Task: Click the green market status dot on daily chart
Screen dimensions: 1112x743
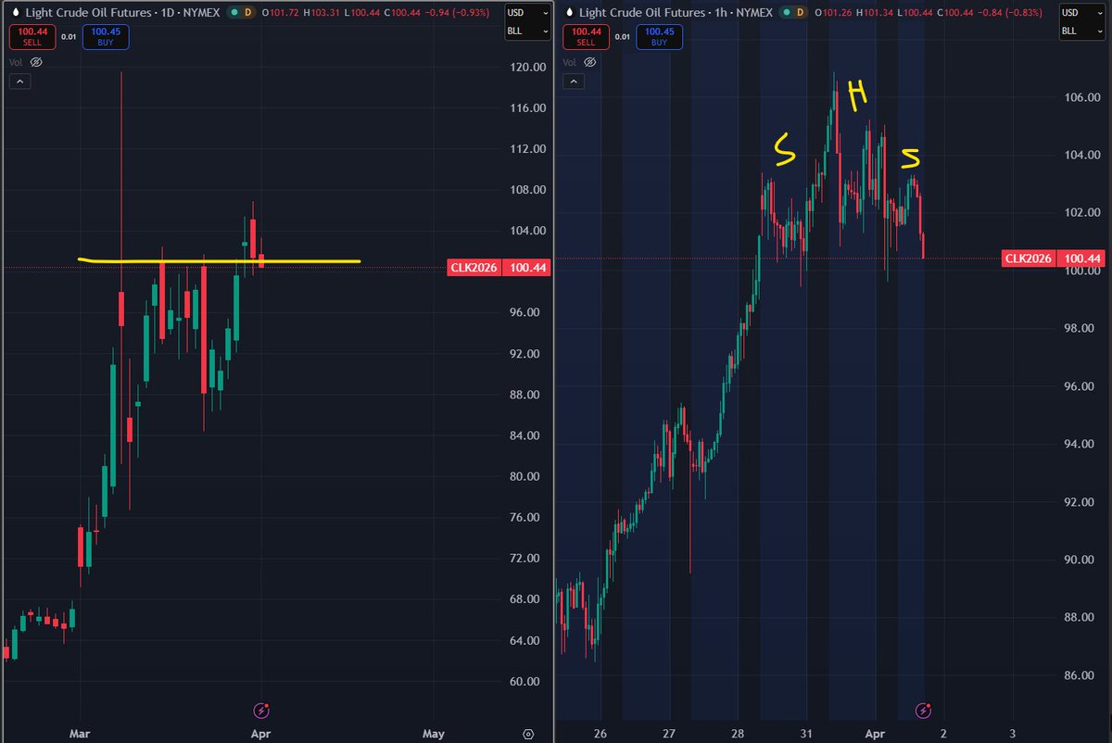Action: (x=234, y=12)
